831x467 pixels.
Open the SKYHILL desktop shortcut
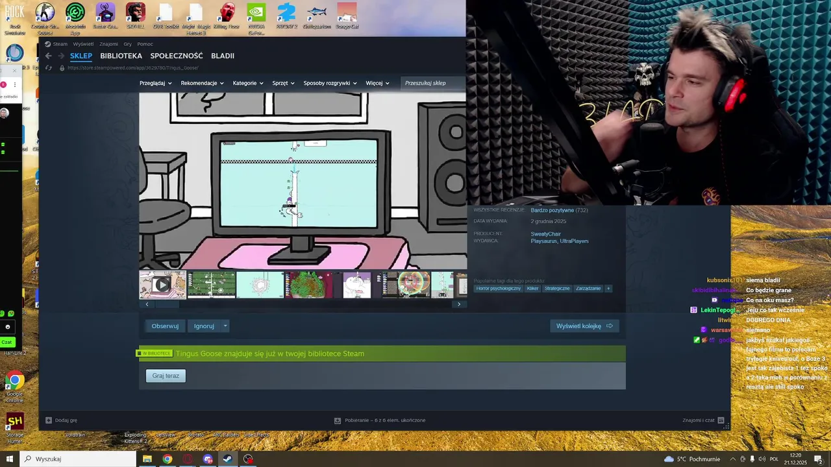136,18
